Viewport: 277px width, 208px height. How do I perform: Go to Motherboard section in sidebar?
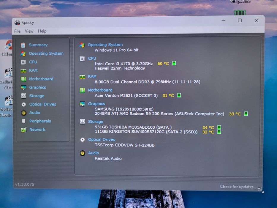(41, 79)
